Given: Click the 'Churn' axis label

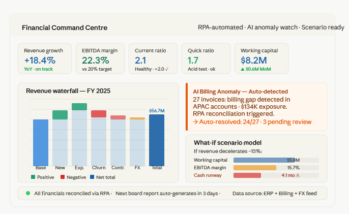Looking at the screenshot, I should tap(99, 168).
